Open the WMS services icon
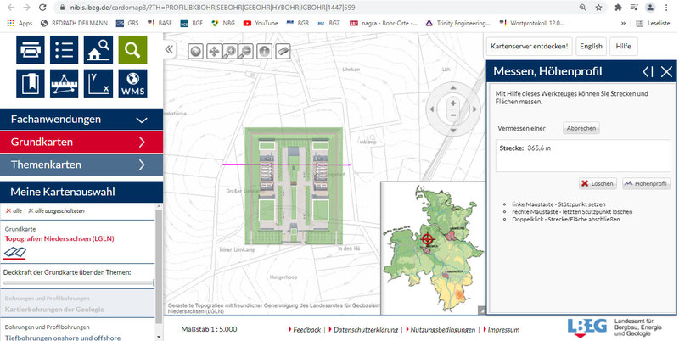 point(133,84)
